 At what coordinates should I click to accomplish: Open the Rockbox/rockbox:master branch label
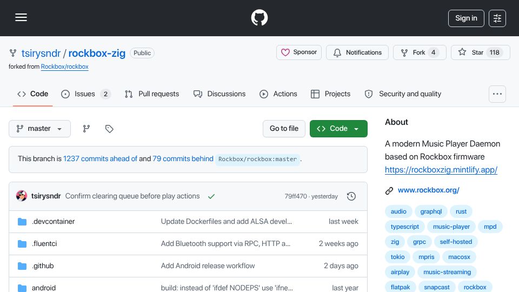coord(257,159)
